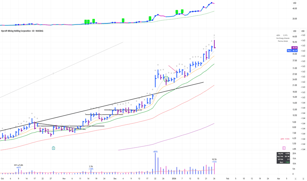The height and width of the screenshot is (181, 307).
Task: Click the Buzz row in the stats box
Action: [x=283, y=162]
